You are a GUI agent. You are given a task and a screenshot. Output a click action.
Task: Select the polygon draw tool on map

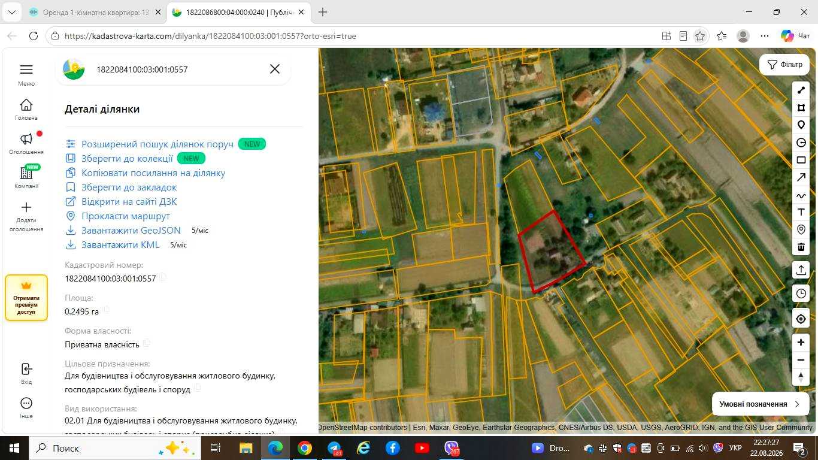point(801,108)
